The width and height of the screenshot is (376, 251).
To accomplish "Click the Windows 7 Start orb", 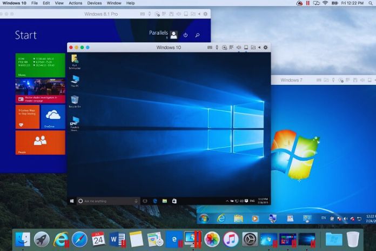I will pos(204,219).
